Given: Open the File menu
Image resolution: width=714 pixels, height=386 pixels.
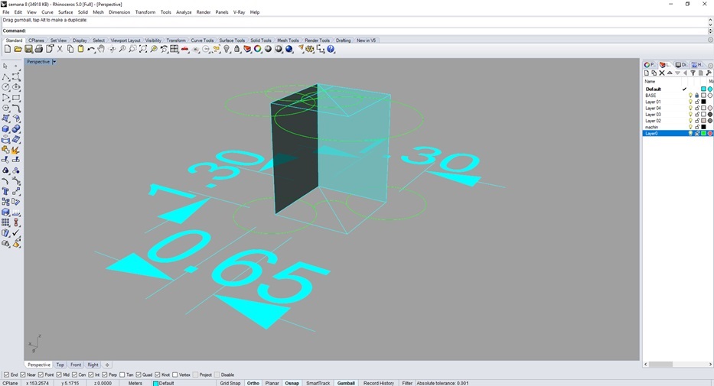Looking at the screenshot, I should pyautogui.click(x=6, y=12).
